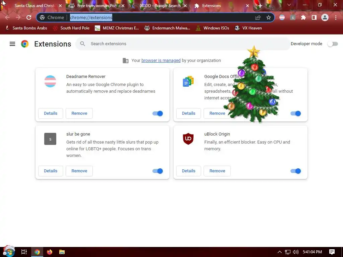Reload the page with the refresh icon

pos(29,17)
